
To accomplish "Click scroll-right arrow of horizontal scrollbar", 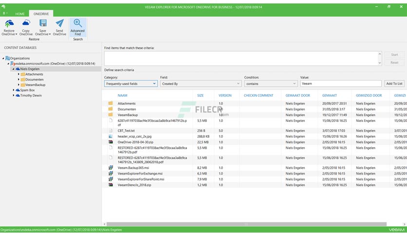I will tap(404, 224).
